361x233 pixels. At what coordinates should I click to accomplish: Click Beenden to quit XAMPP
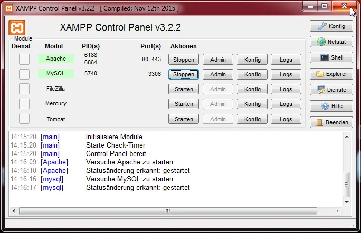click(x=331, y=122)
